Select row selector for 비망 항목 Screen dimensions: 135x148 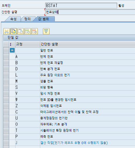pos(6,87)
